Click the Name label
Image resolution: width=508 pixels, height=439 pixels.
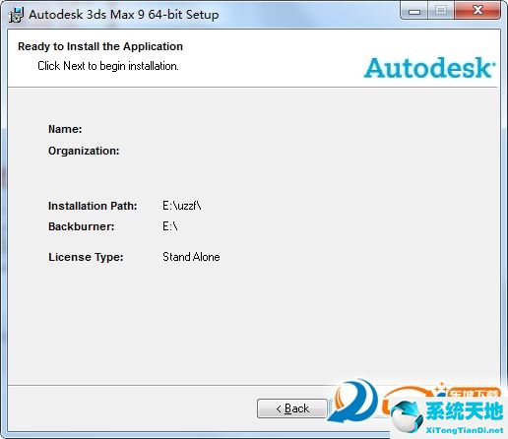click(x=65, y=129)
